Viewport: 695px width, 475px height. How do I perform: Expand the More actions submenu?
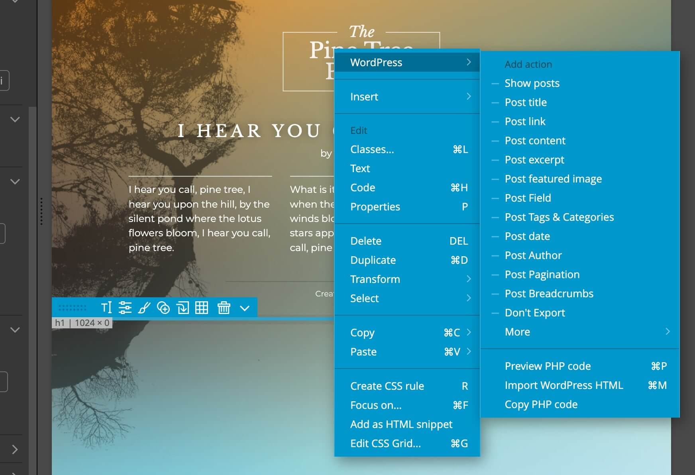[580, 332]
